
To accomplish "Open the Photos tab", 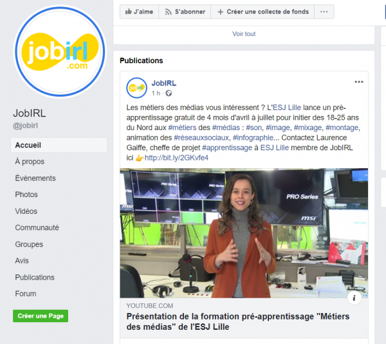I will [x=26, y=195].
